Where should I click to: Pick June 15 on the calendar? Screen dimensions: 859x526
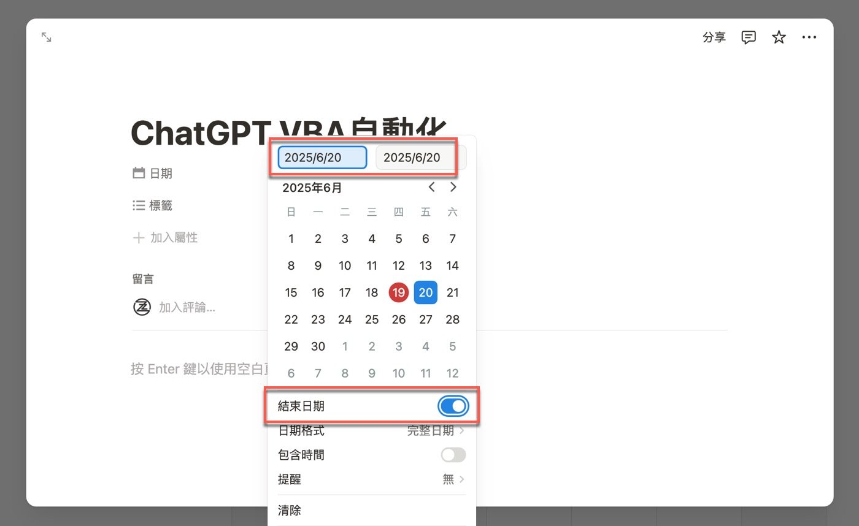coord(291,292)
